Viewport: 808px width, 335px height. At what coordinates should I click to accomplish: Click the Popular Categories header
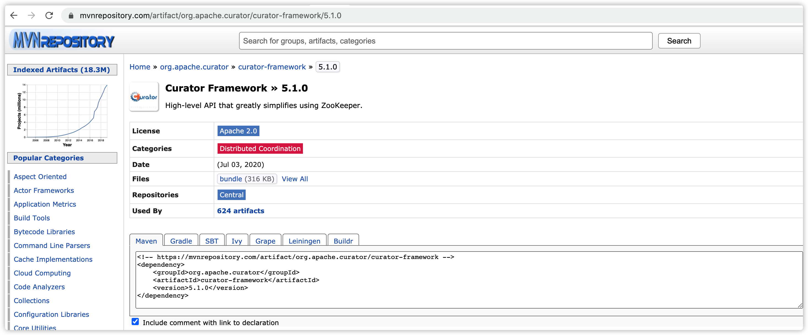coord(62,158)
